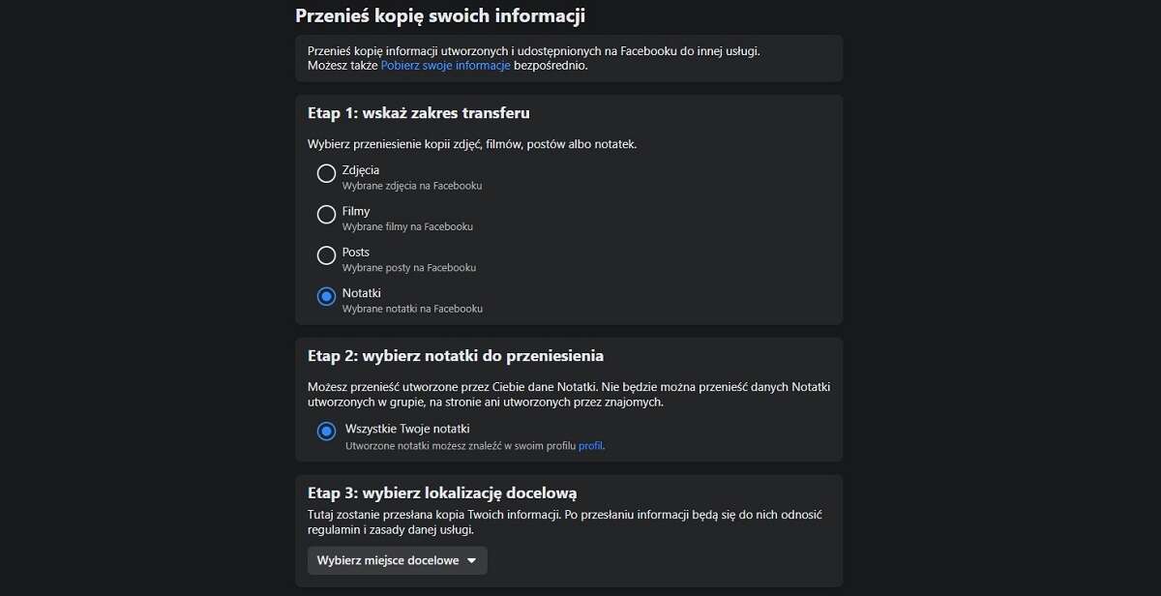This screenshot has height=596, width=1161.
Task: Open the "Wybierz miejsce docelowe" dropdown
Action: pyautogui.click(x=397, y=560)
